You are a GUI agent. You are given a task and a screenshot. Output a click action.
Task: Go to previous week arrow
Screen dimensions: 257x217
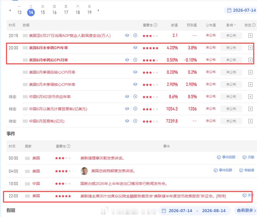[x=10, y=10]
